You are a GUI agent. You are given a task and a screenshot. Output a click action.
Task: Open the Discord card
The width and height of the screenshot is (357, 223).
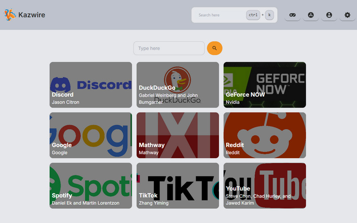point(91,85)
